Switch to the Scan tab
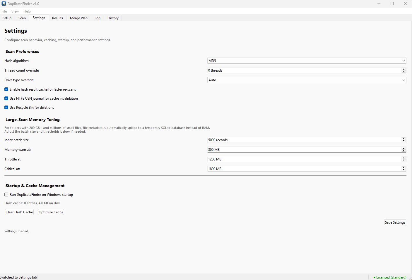The width and height of the screenshot is (412, 280). pos(22,18)
